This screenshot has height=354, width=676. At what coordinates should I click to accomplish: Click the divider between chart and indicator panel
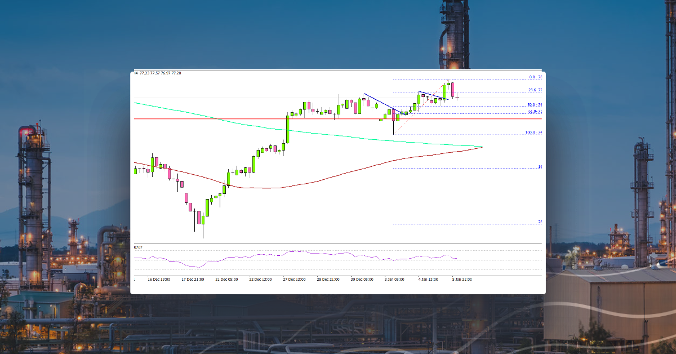338,243
